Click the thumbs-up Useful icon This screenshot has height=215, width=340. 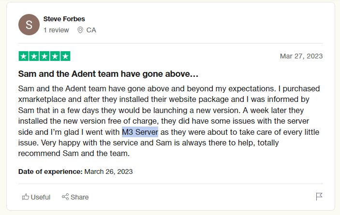pyautogui.click(x=25, y=197)
